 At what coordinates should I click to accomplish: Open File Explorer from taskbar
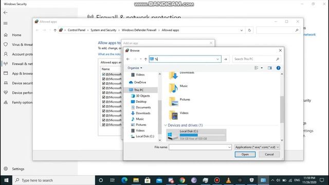coord(136,180)
